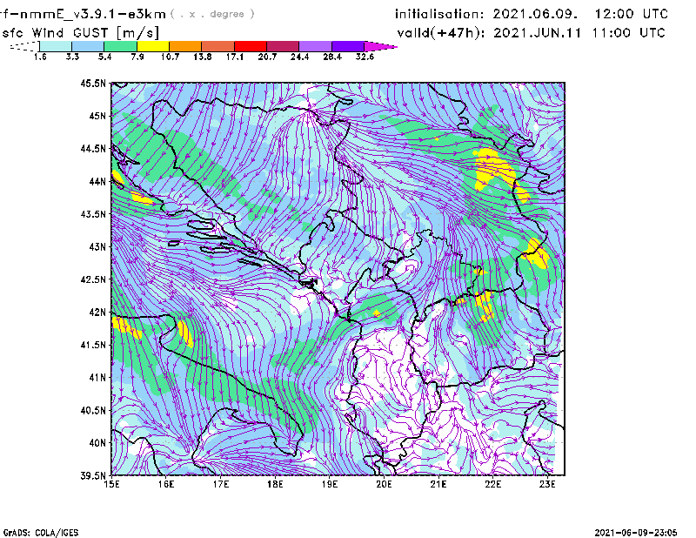Click the '39.5N' latitude label
The height and width of the screenshot is (538, 696).
[x=93, y=476]
